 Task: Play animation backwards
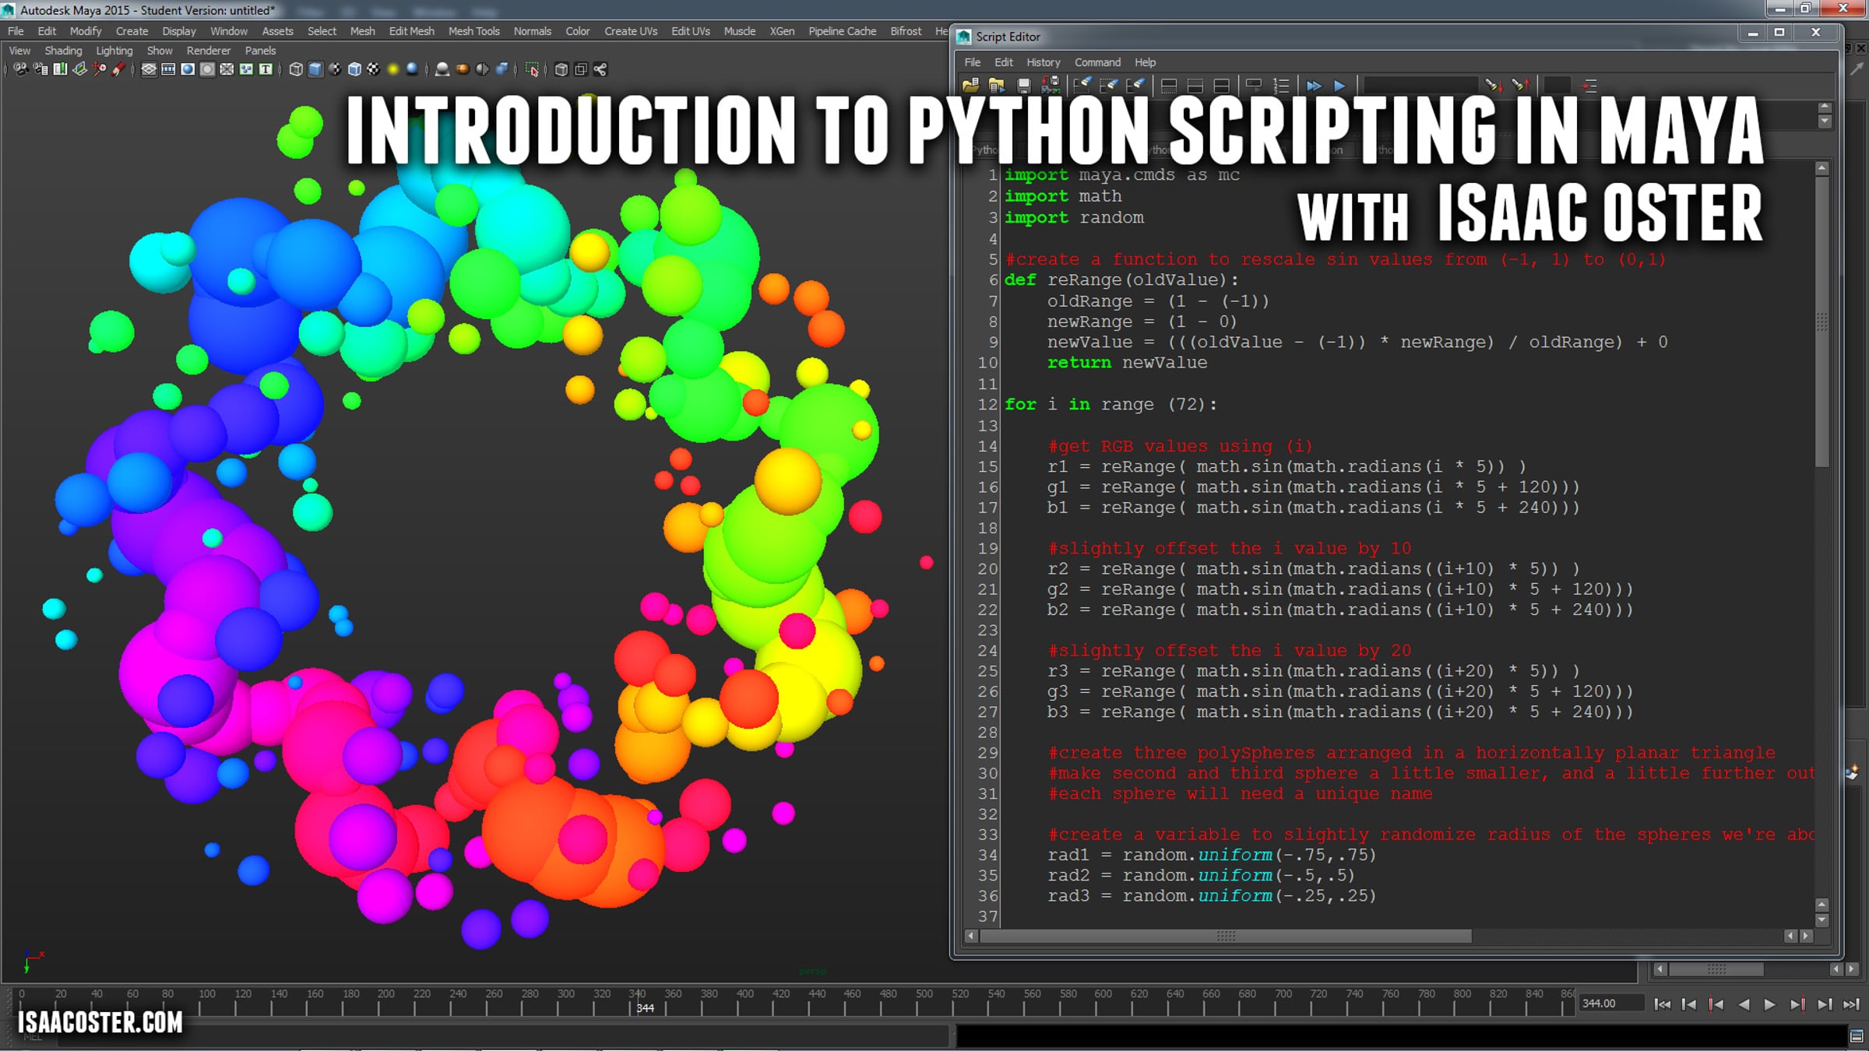click(1744, 1004)
